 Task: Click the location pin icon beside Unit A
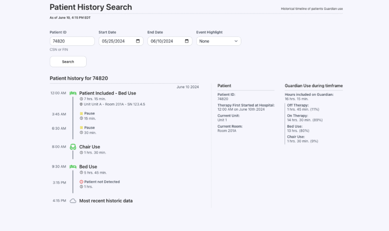(x=81, y=104)
